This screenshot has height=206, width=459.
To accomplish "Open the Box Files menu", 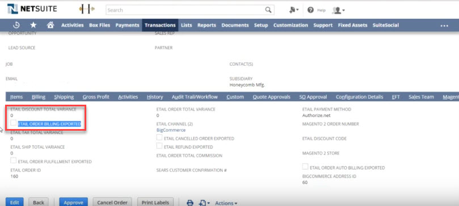I will coord(99,25).
